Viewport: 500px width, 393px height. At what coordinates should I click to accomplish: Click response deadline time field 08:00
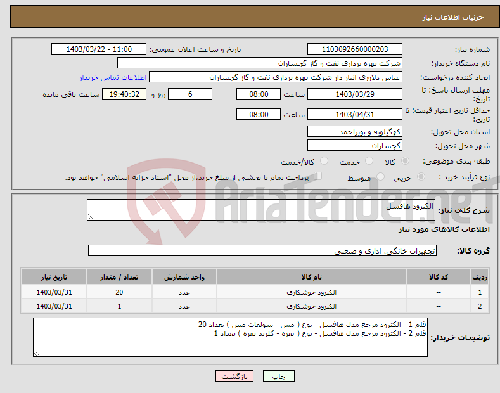tap(259, 94)
